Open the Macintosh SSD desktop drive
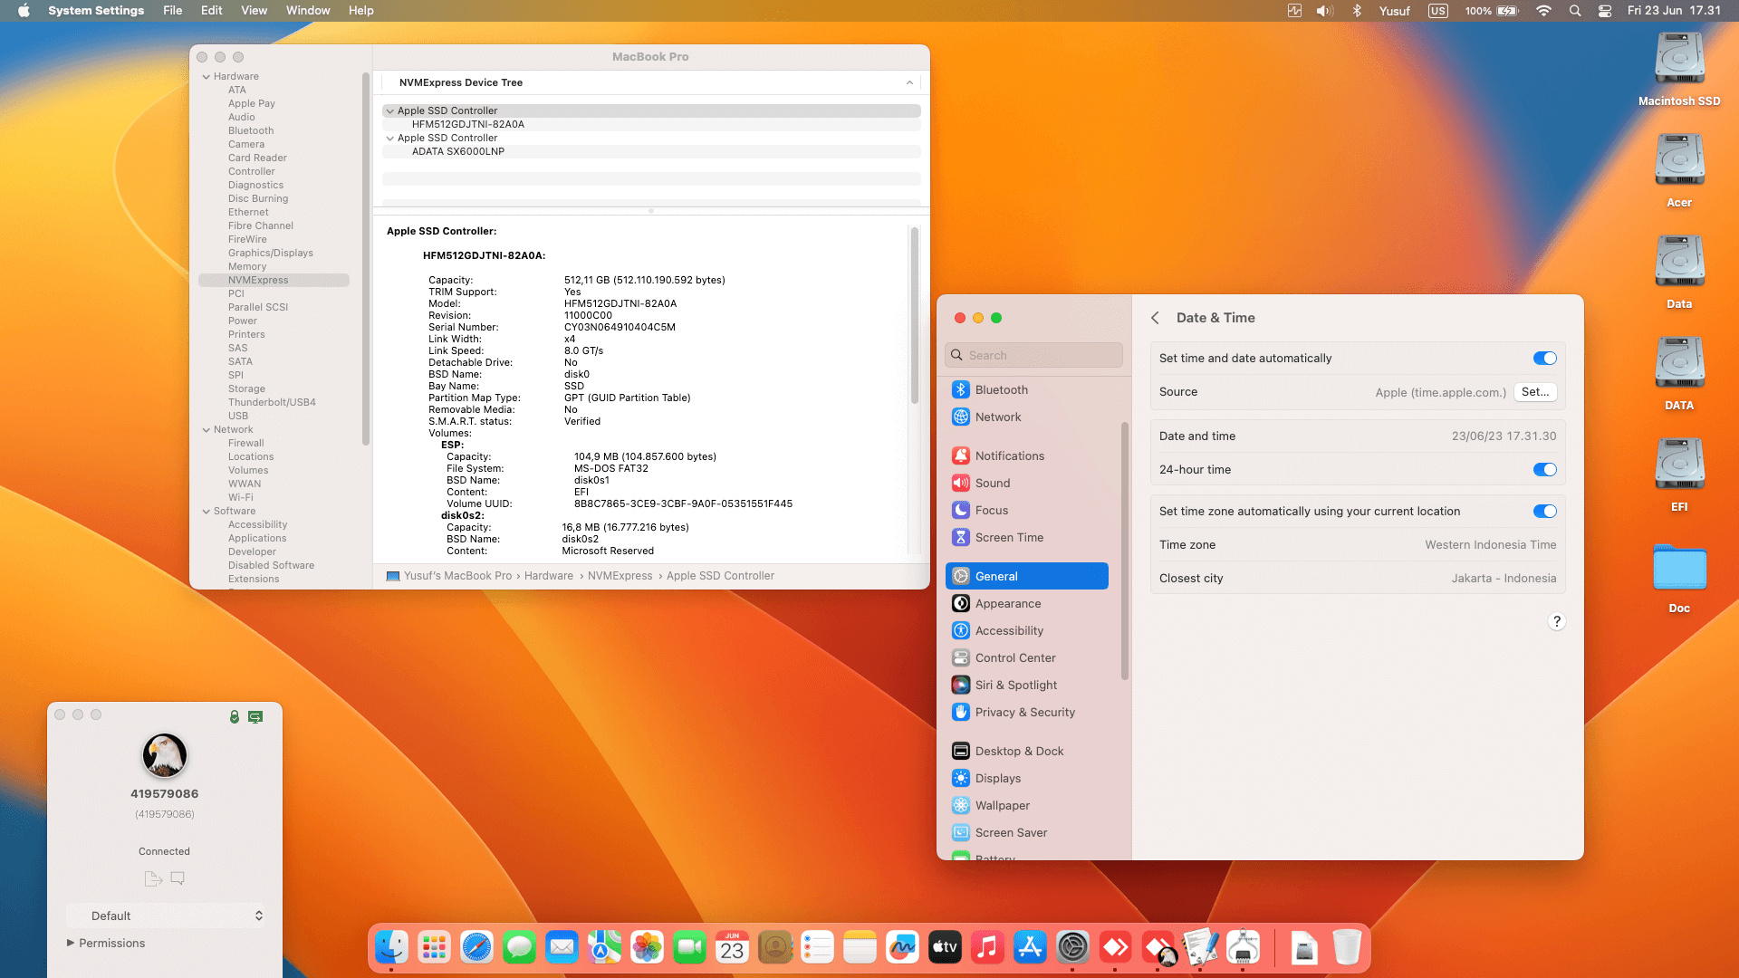Viewport: 1739px width, 978px height. 1679,69
